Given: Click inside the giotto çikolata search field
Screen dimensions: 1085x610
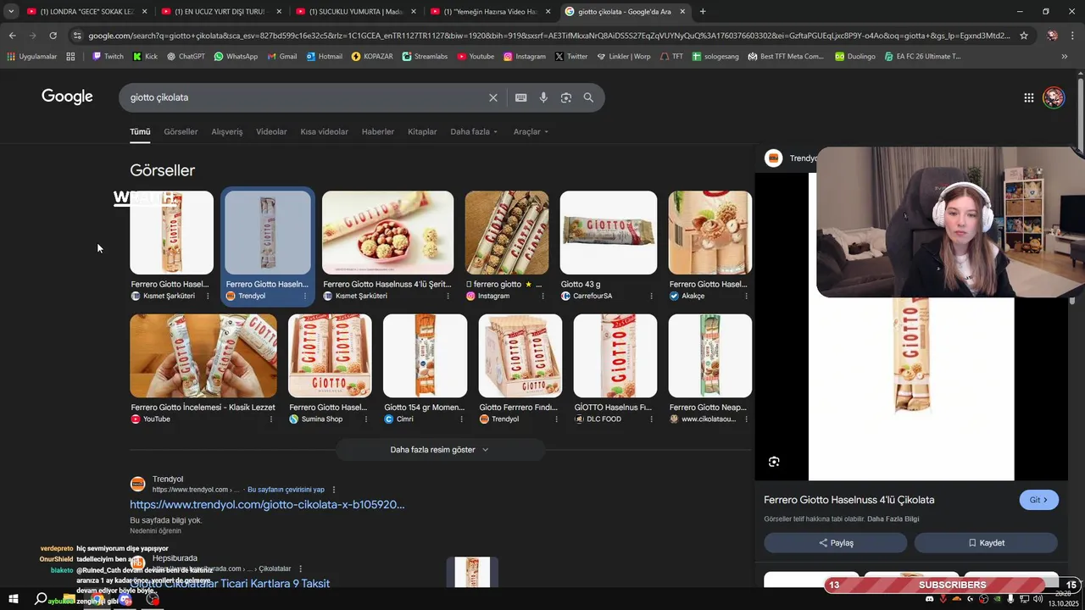Looking at the screenshot, I should click(305, 97).
